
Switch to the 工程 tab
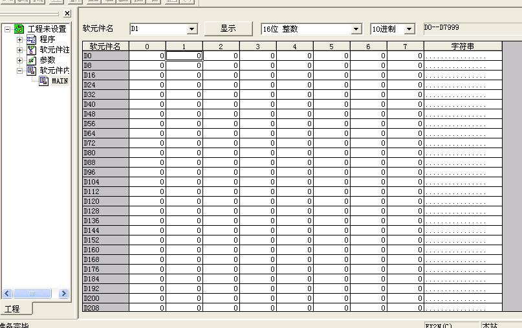pos(13,309)
